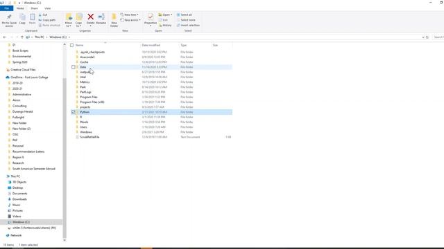Click the Select all command
Screen dimensions: 444x249
click(185, 15)
